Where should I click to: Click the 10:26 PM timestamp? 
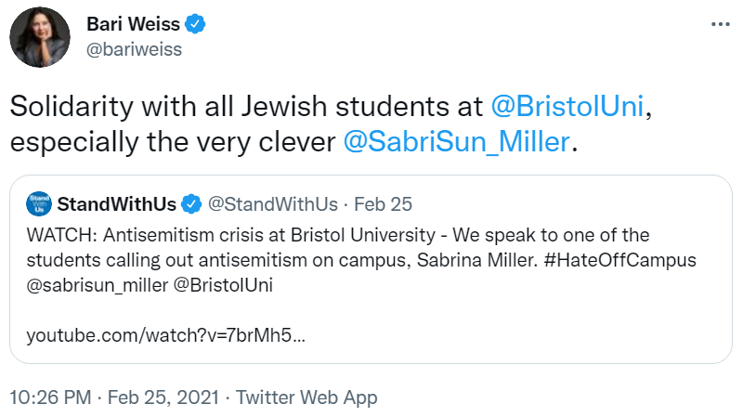click(51, 397)
